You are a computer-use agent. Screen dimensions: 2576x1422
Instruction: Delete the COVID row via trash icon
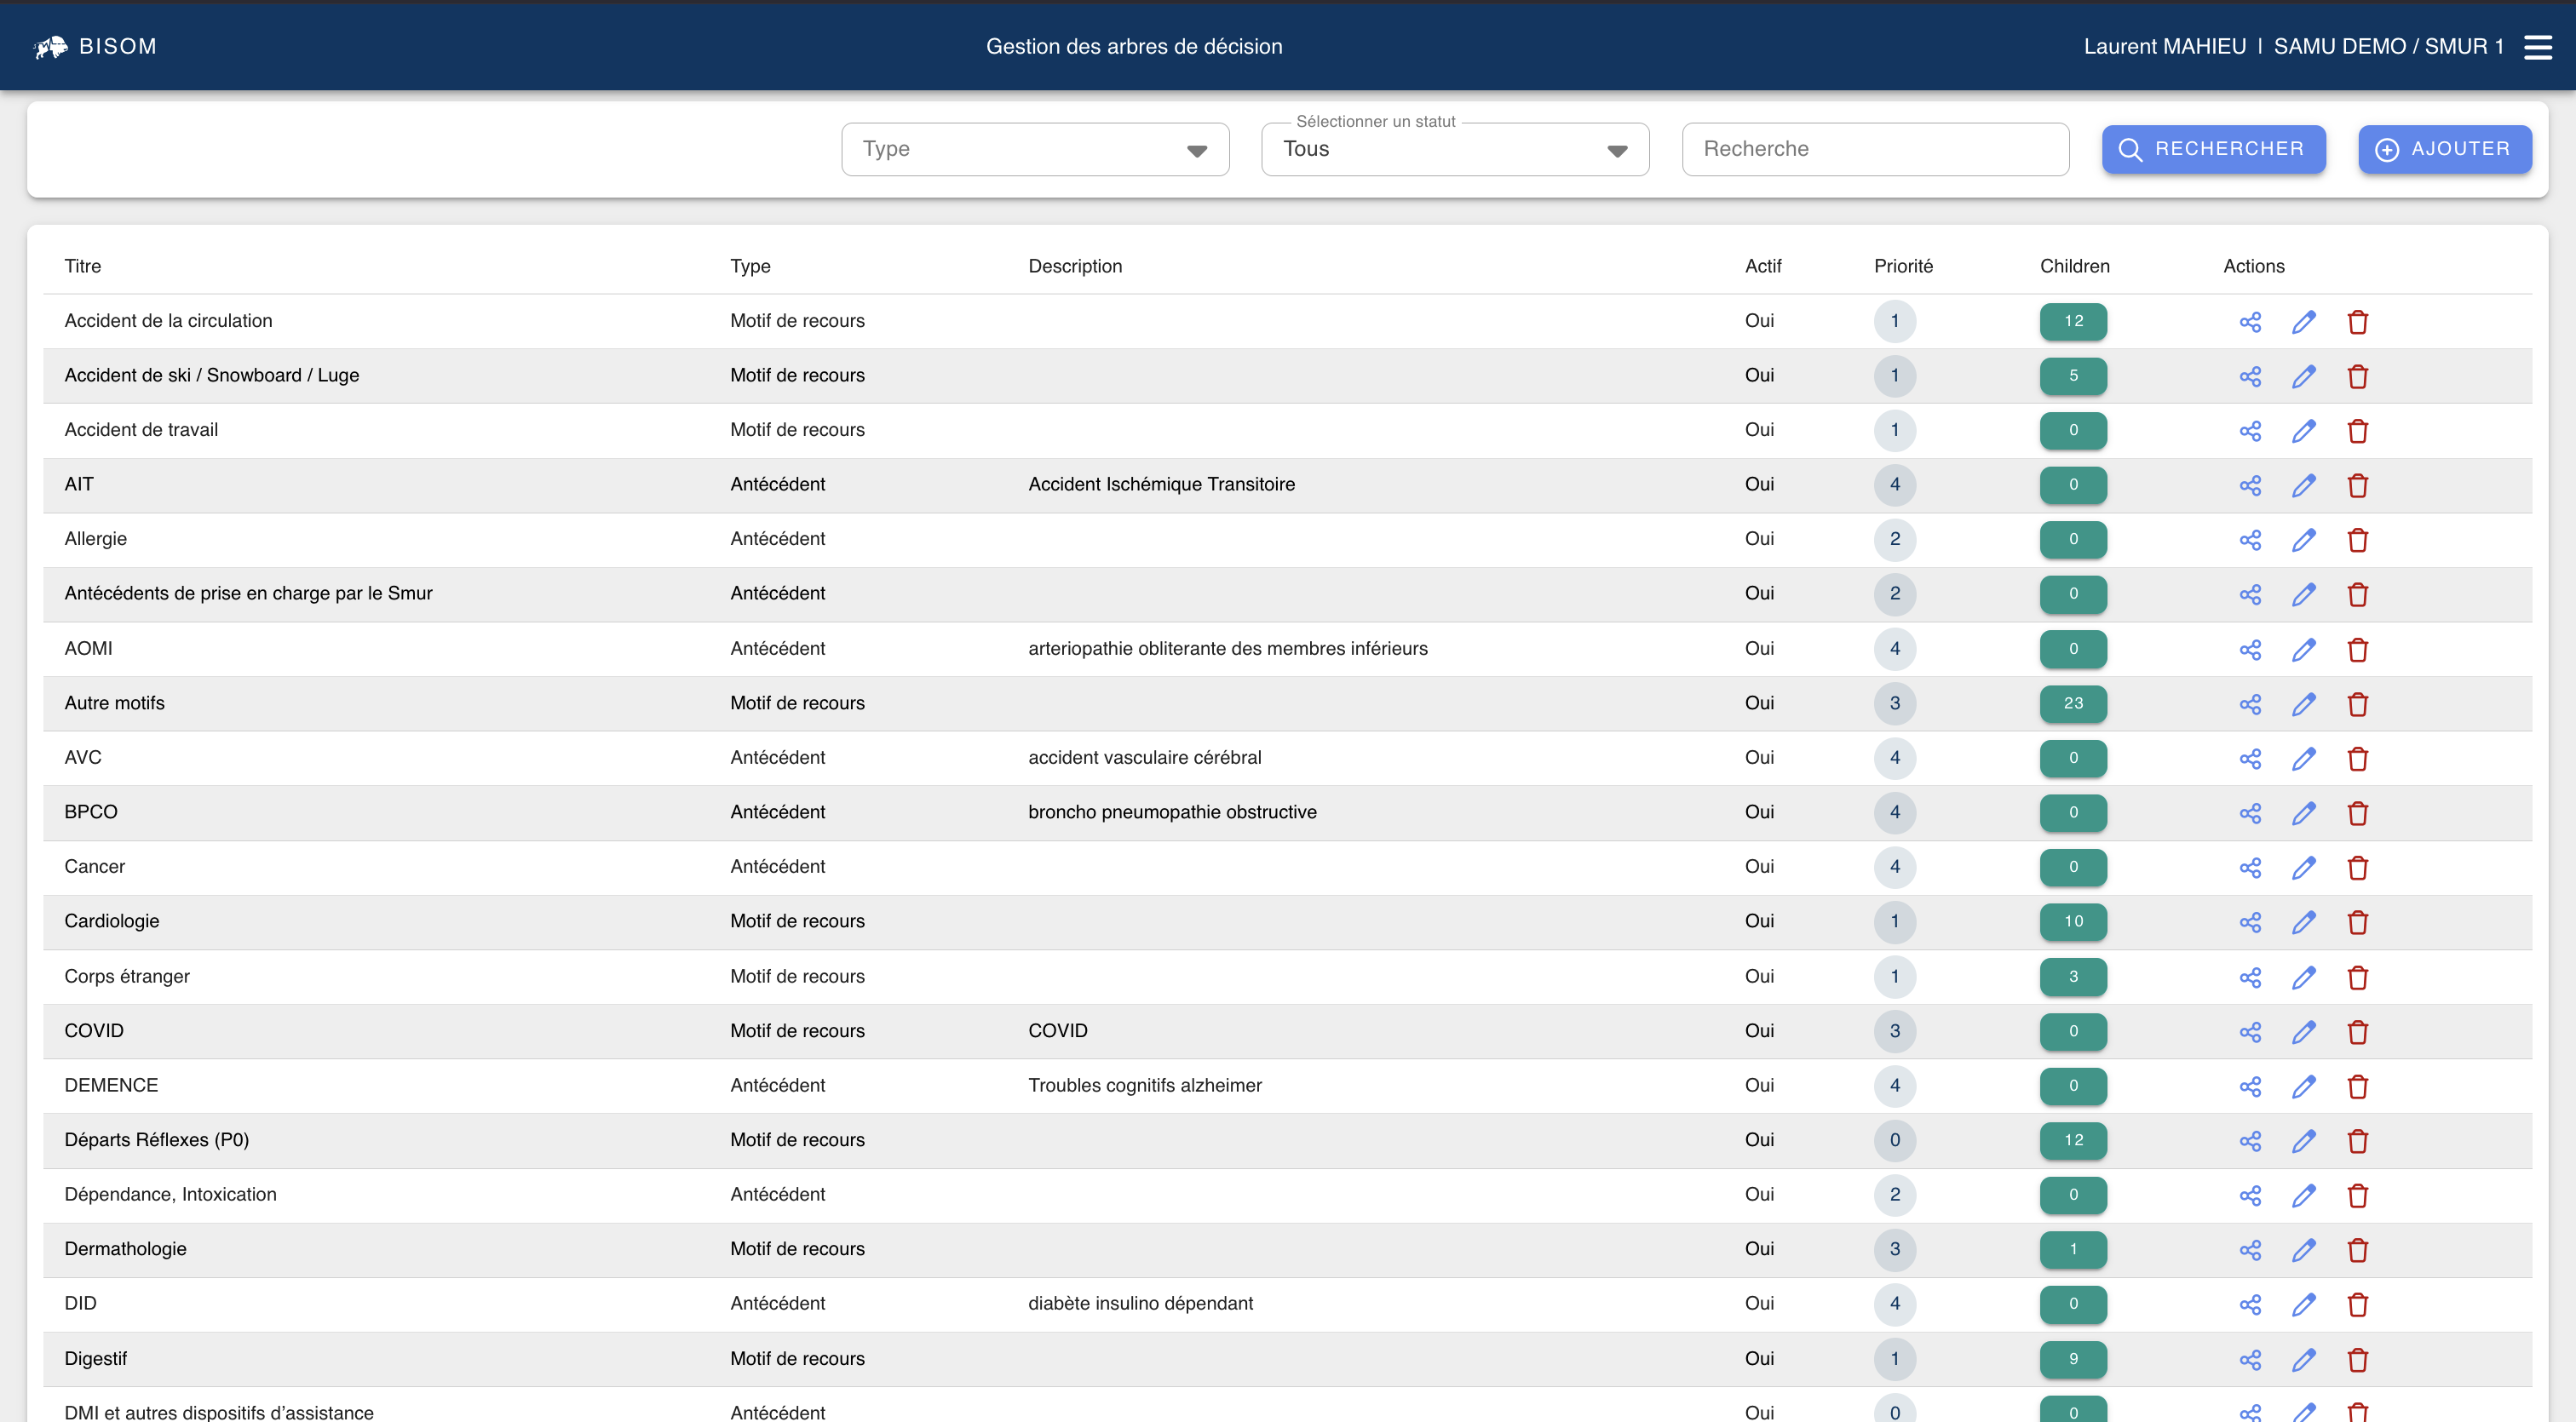[x=2357, y=1032]
